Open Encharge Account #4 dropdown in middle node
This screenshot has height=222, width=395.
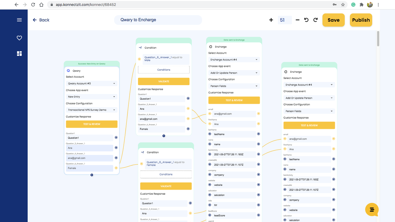pos(234,60)
